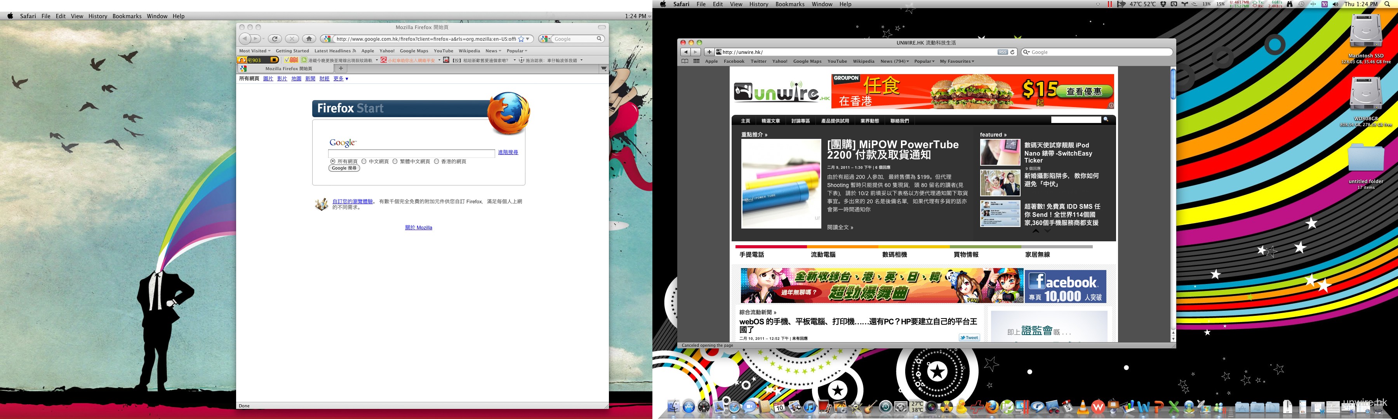This screenshot has width=1398, height=419.
Task: Open the My Favourites dropdown in Safari
Action: (957, 61)
